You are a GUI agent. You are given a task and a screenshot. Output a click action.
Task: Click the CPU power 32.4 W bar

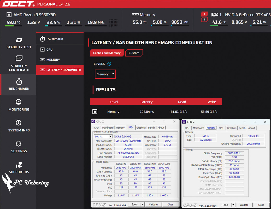tap(54, 26)
